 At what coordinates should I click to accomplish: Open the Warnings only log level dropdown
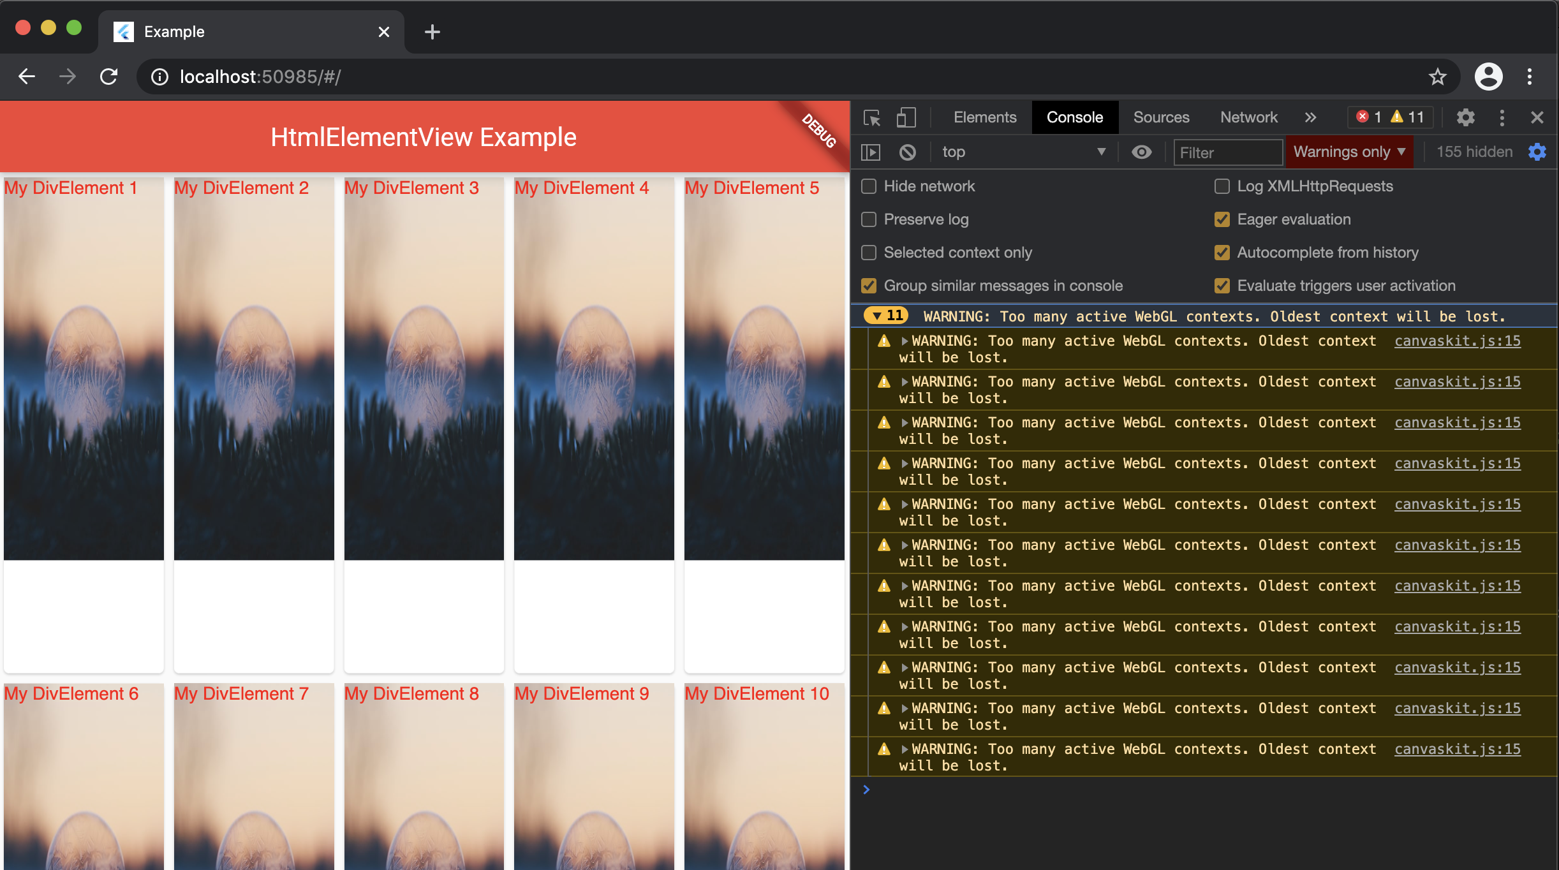point(1348,152)
